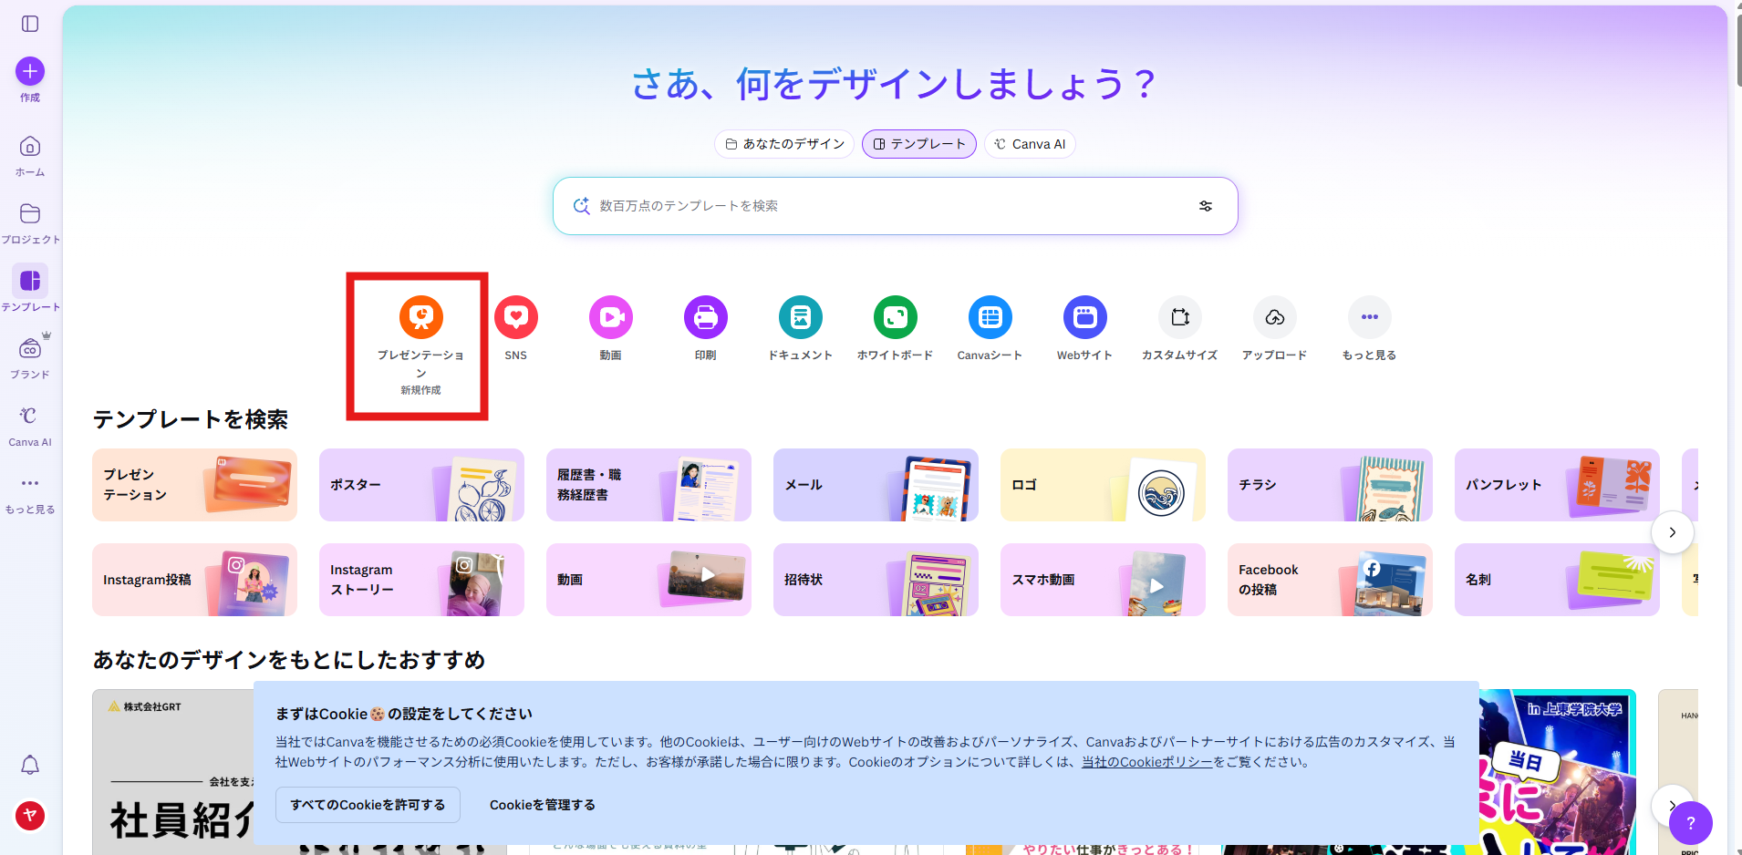Screen dimensions: 1742x855
Task: Click the すべてのCookieを許可する button
Action: point(368,805)
